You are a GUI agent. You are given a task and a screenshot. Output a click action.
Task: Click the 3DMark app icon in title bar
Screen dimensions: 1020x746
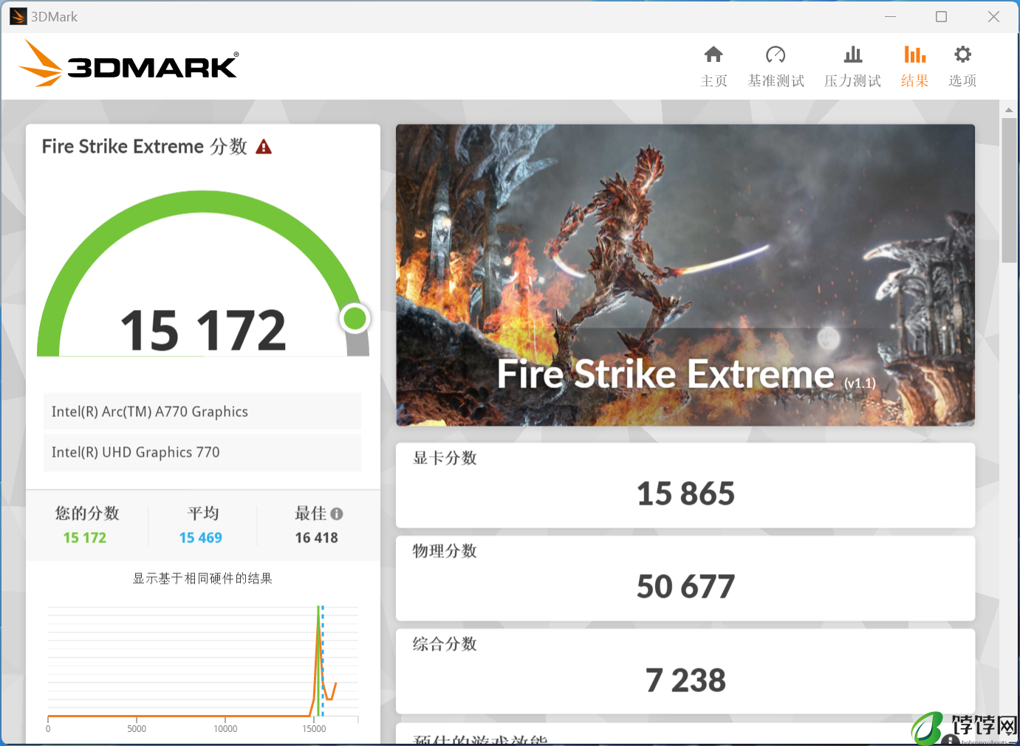(18, 16)
